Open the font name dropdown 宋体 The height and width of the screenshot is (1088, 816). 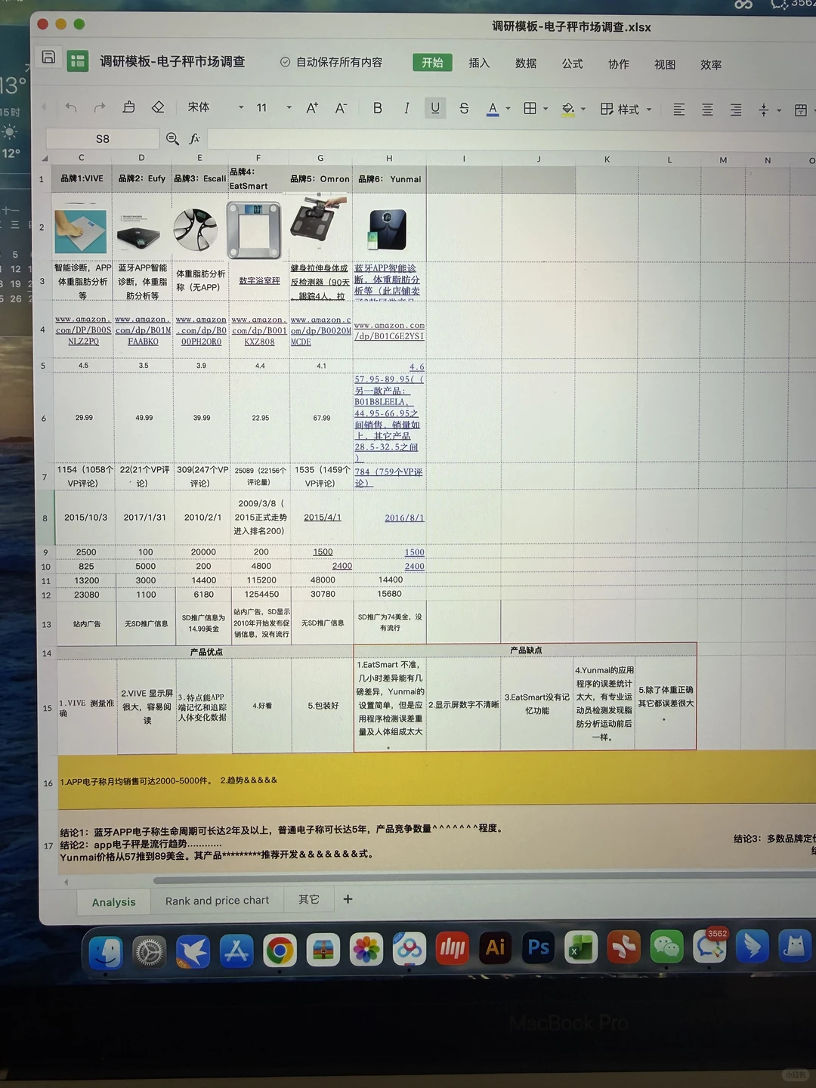pyautogui.click(x=215, y=107)
